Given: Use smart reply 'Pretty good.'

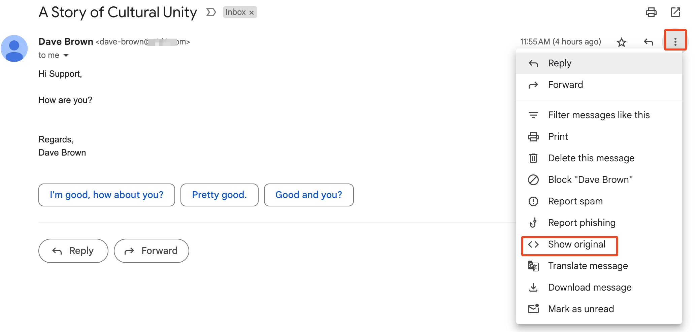Looking at the screenshot, I should click(219, 195).
